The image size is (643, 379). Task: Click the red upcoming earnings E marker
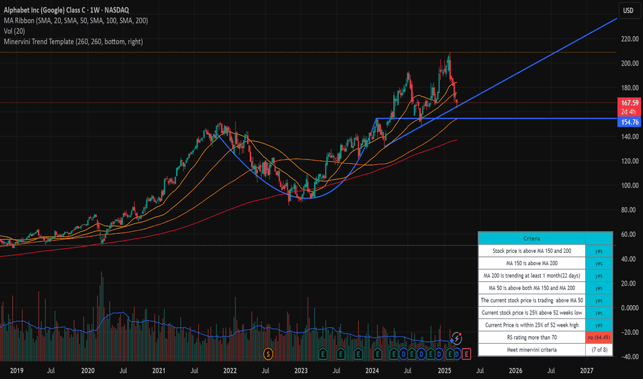pyautogui.click(x=466, y=354)
